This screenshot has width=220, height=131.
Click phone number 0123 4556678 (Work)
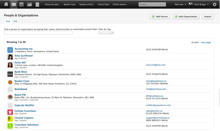(x=157, y=74)
